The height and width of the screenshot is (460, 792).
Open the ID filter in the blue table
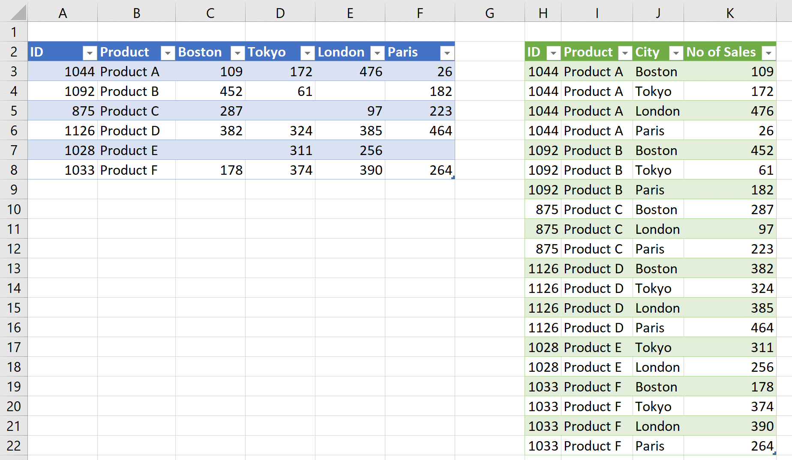(x=90, y=52)
